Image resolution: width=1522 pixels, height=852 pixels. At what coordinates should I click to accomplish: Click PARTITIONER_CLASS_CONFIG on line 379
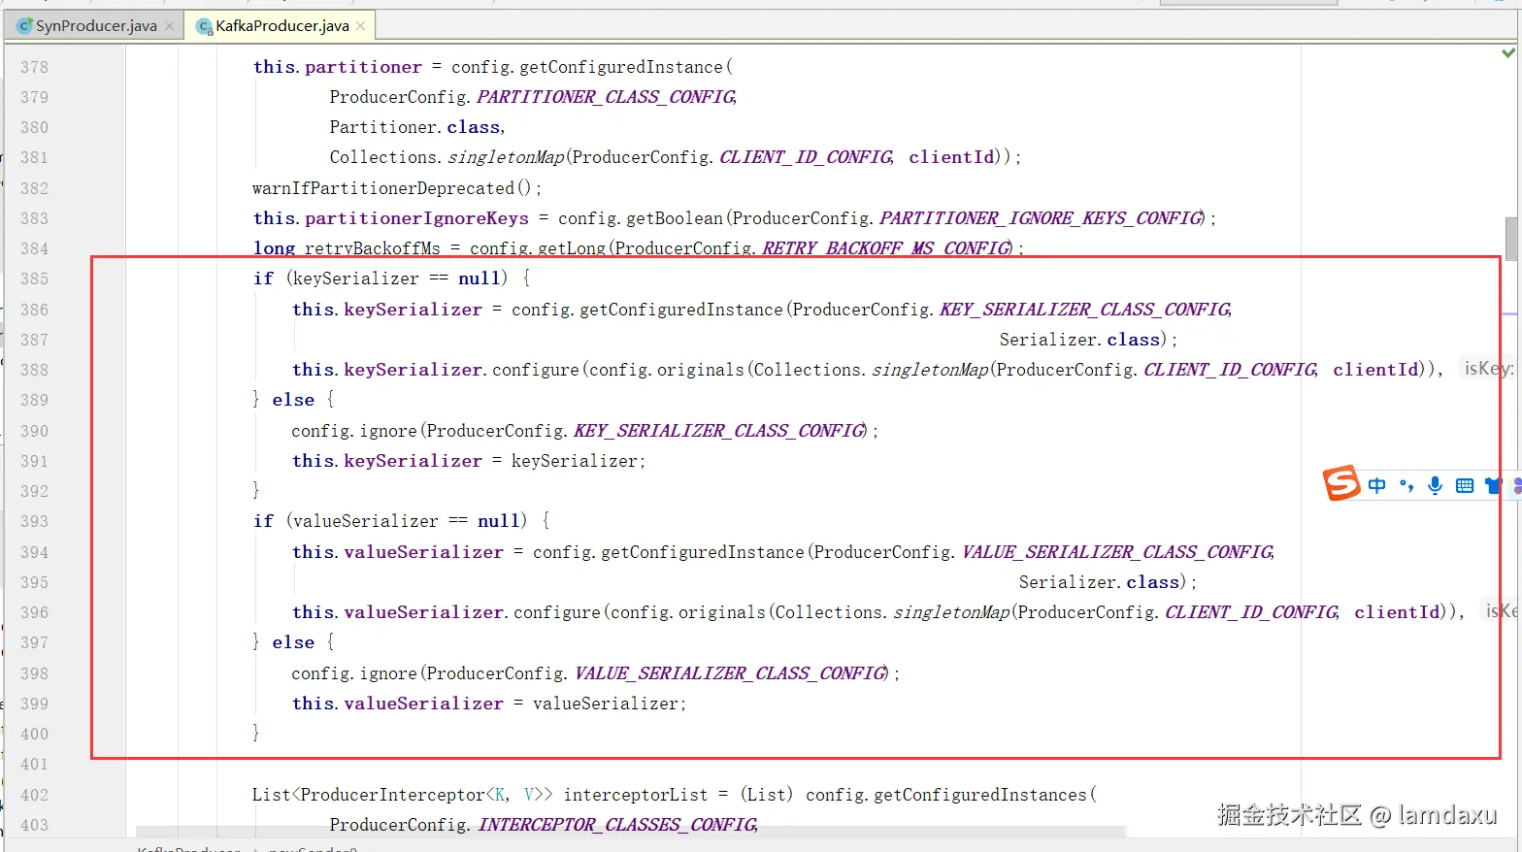point(606,97)
